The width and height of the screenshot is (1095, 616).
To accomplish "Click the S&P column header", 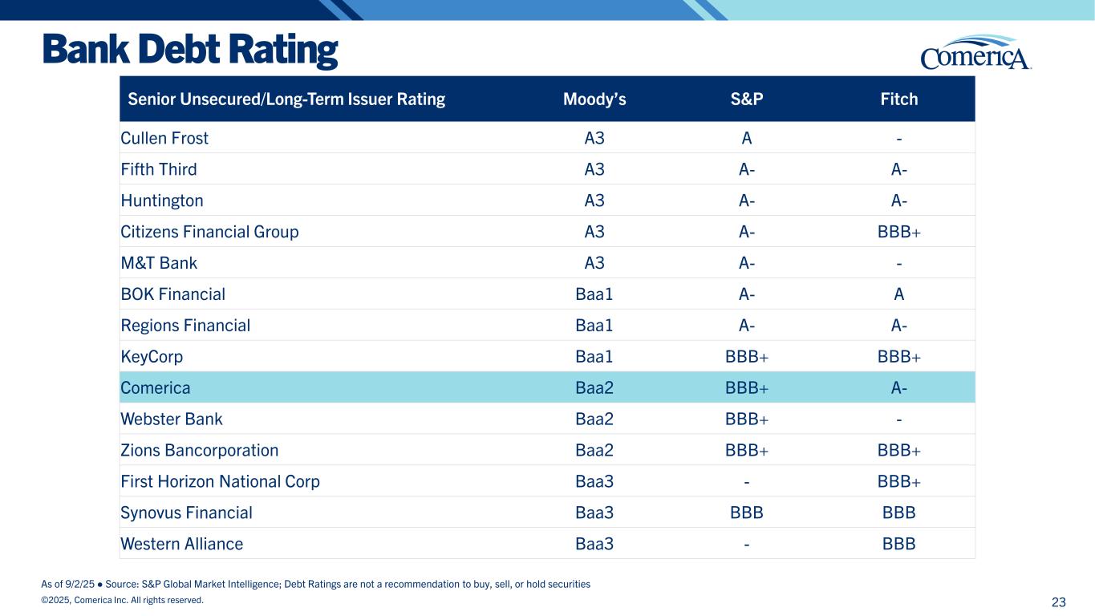I will coord(746,99).
